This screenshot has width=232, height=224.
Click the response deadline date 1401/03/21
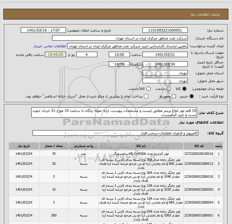[165, 54]
